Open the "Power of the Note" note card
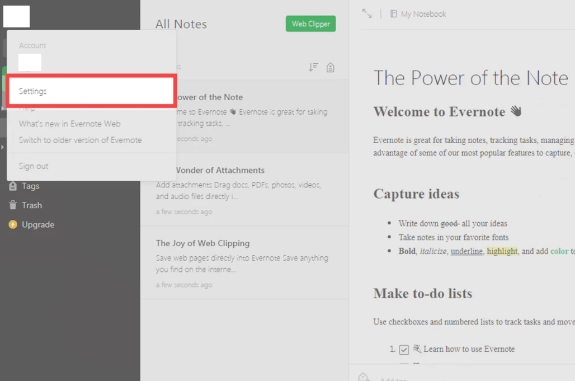The height and width of the screenshot is (381, 575). coord(244,116)
